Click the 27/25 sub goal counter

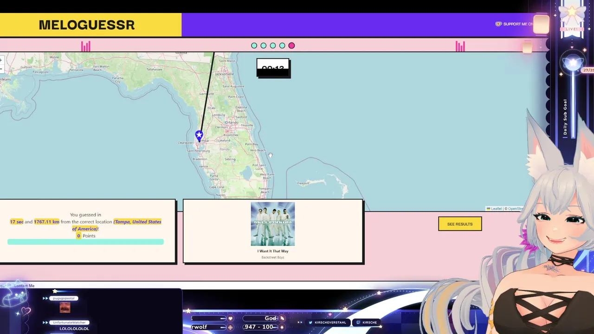click(588, 70)
